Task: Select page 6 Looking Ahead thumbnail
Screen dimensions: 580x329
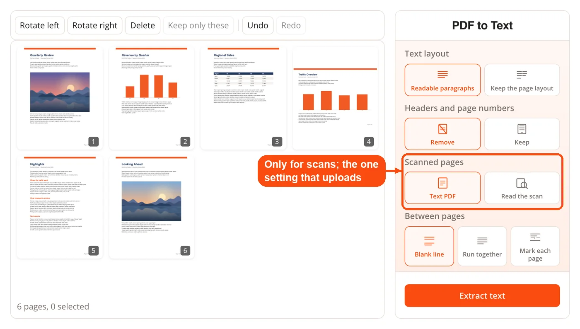Action: 152,207
